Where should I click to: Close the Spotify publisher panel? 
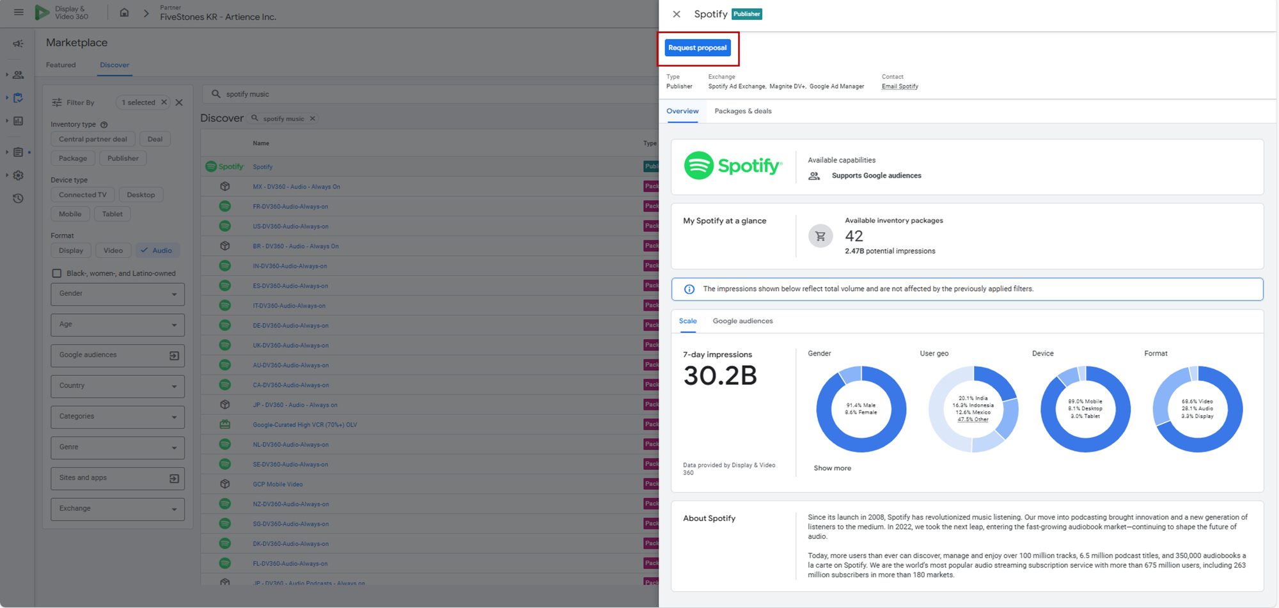[676, 14]
